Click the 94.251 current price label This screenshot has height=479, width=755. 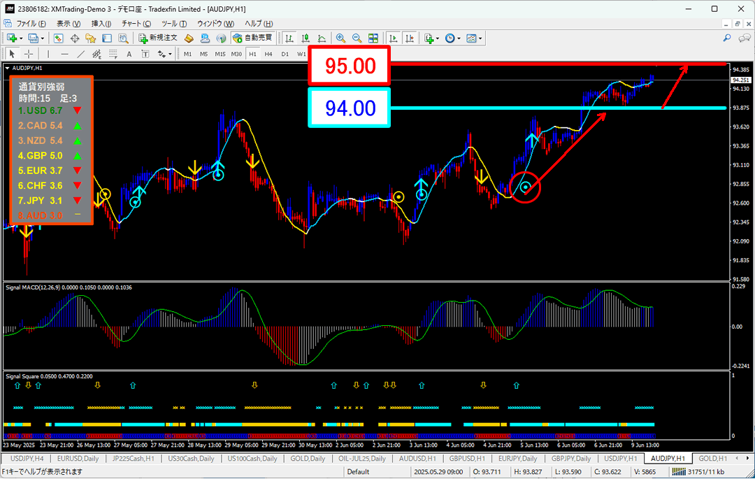tap(740, 80)
